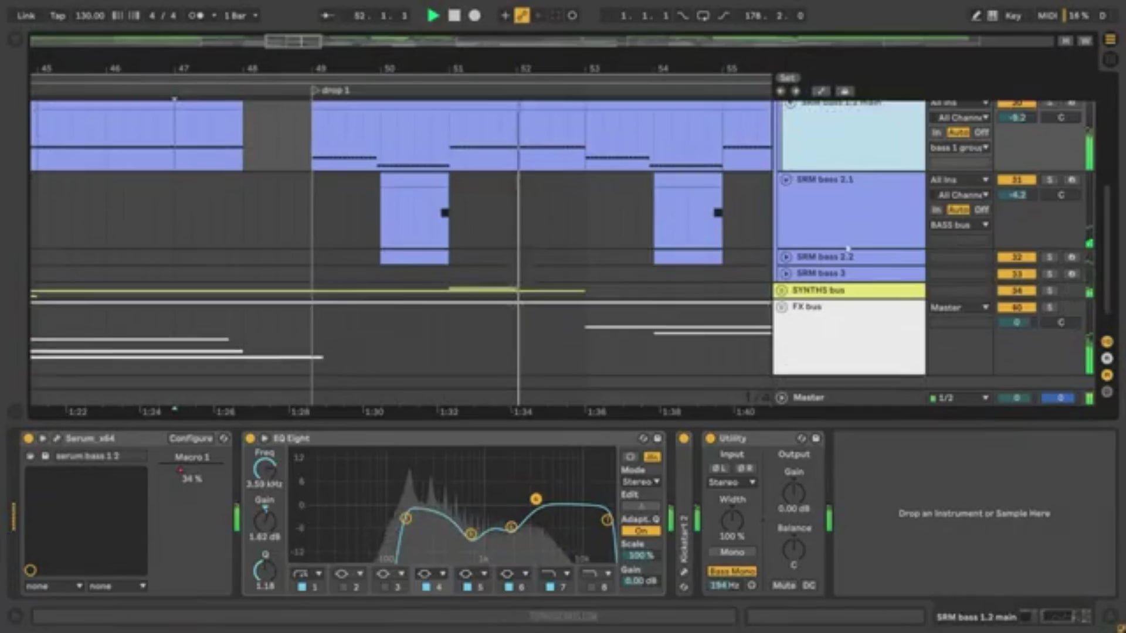Click the Kickstart 2 device wrench icon
The width and height of the screenshot is (1126, 633).
coord(684,571)
